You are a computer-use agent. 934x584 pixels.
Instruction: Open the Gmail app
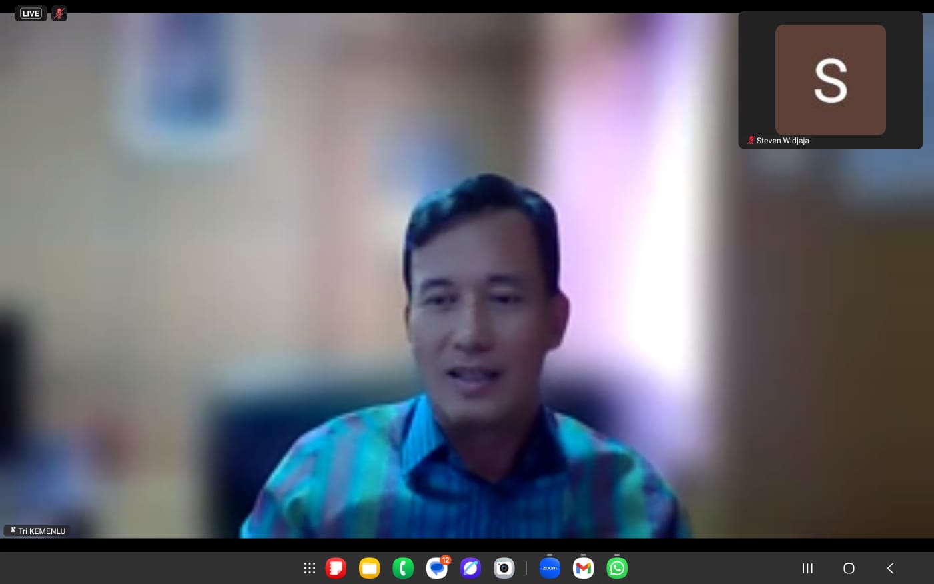click(x=584, y=568)
